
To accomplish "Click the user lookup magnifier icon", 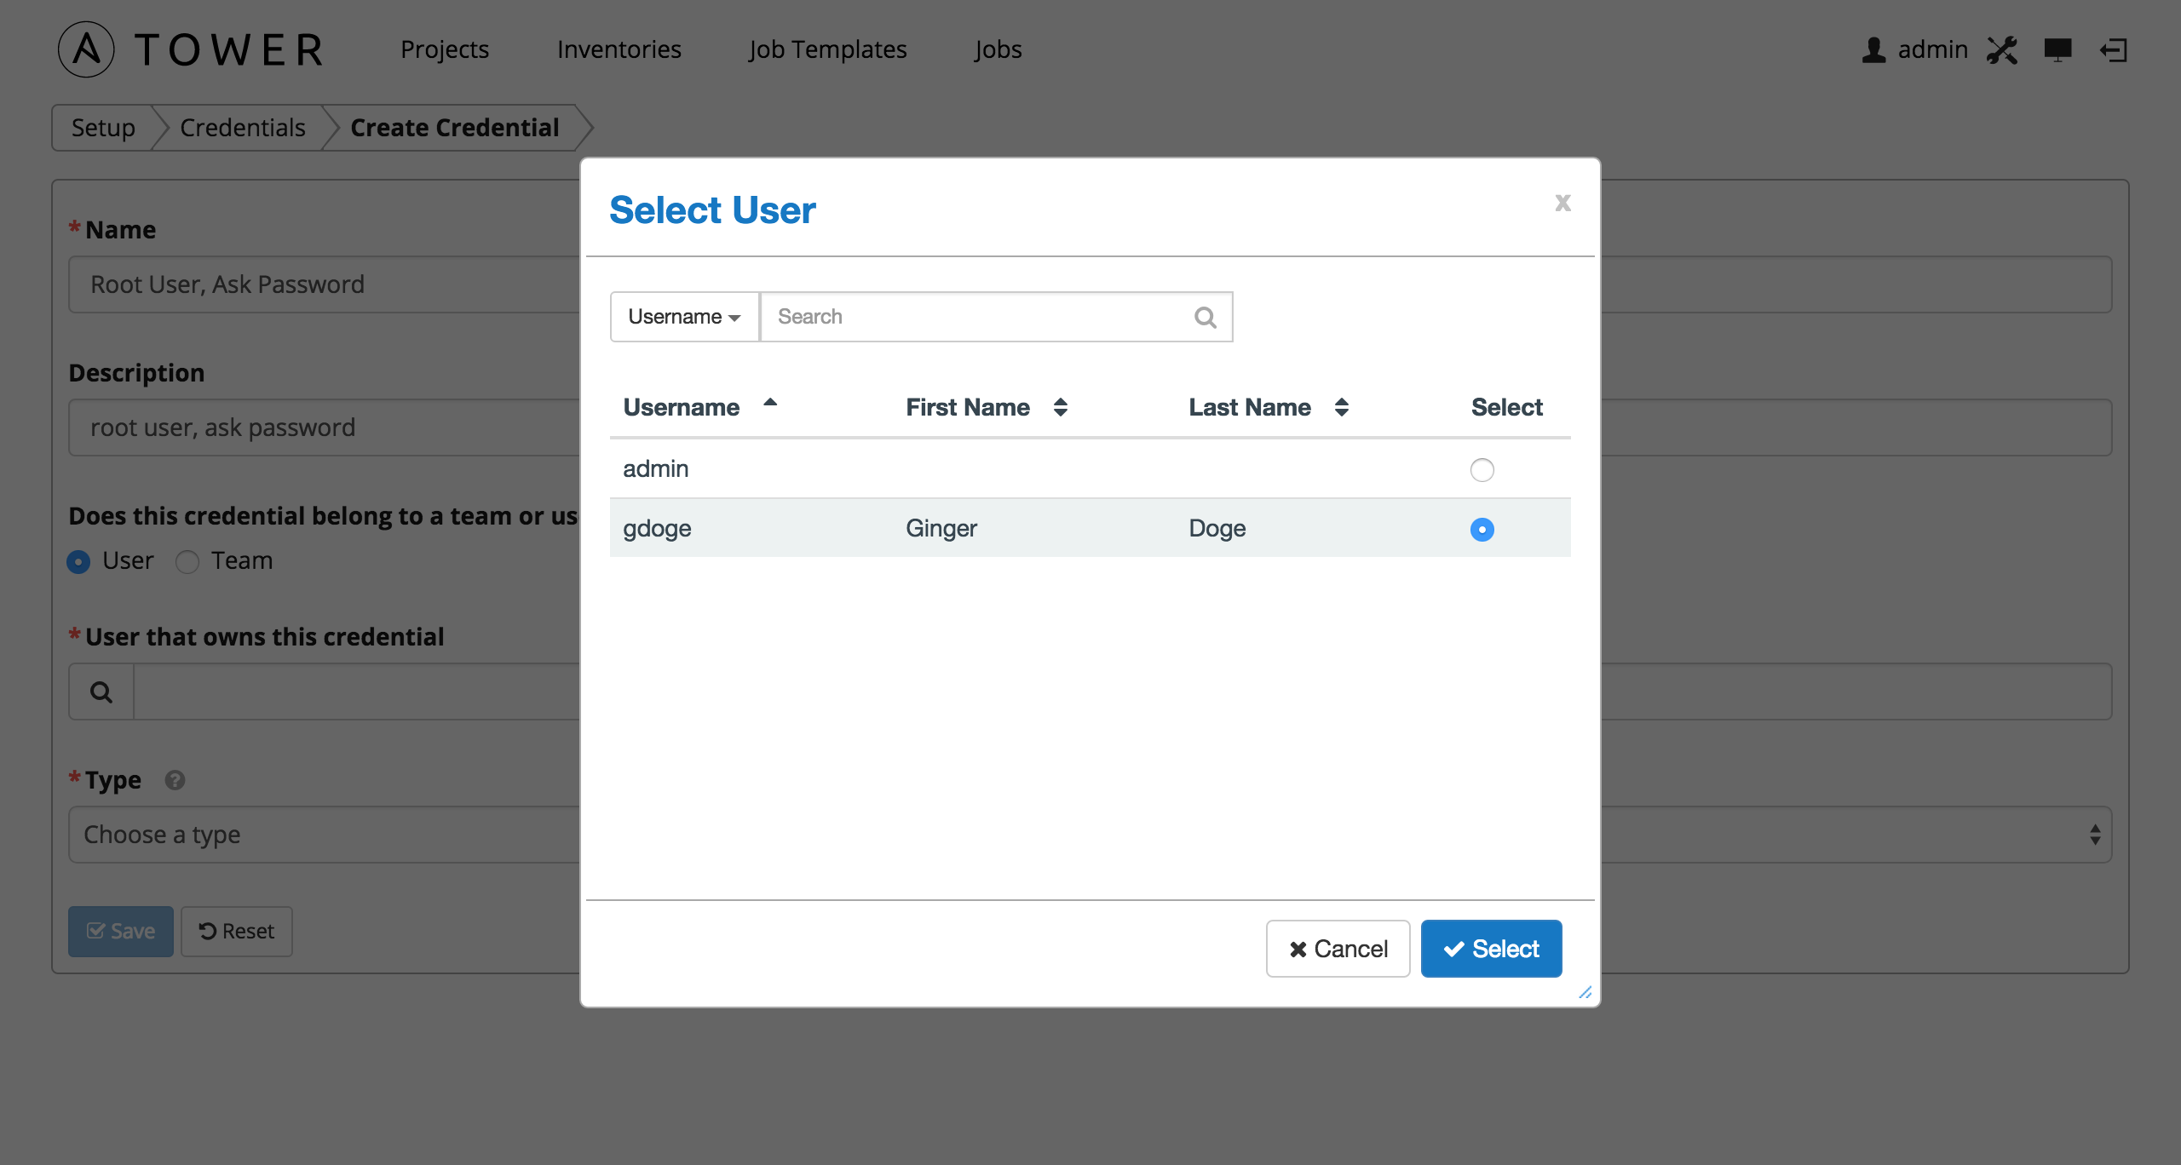I will (x=101, y=692).
